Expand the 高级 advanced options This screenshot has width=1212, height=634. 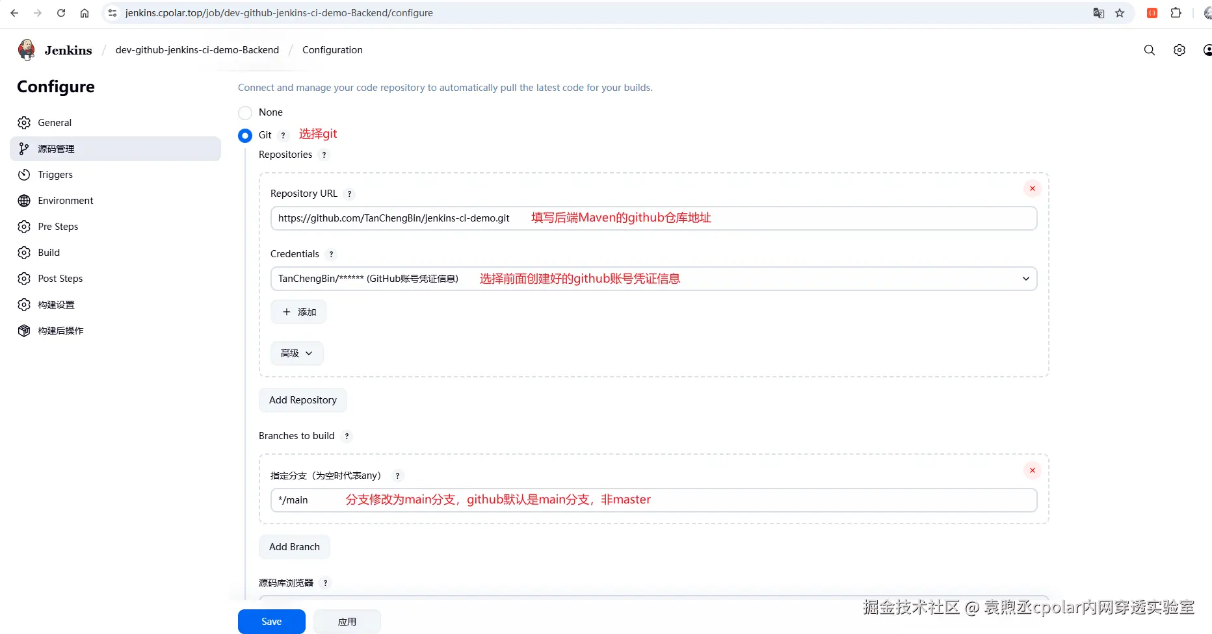[296, 353]
